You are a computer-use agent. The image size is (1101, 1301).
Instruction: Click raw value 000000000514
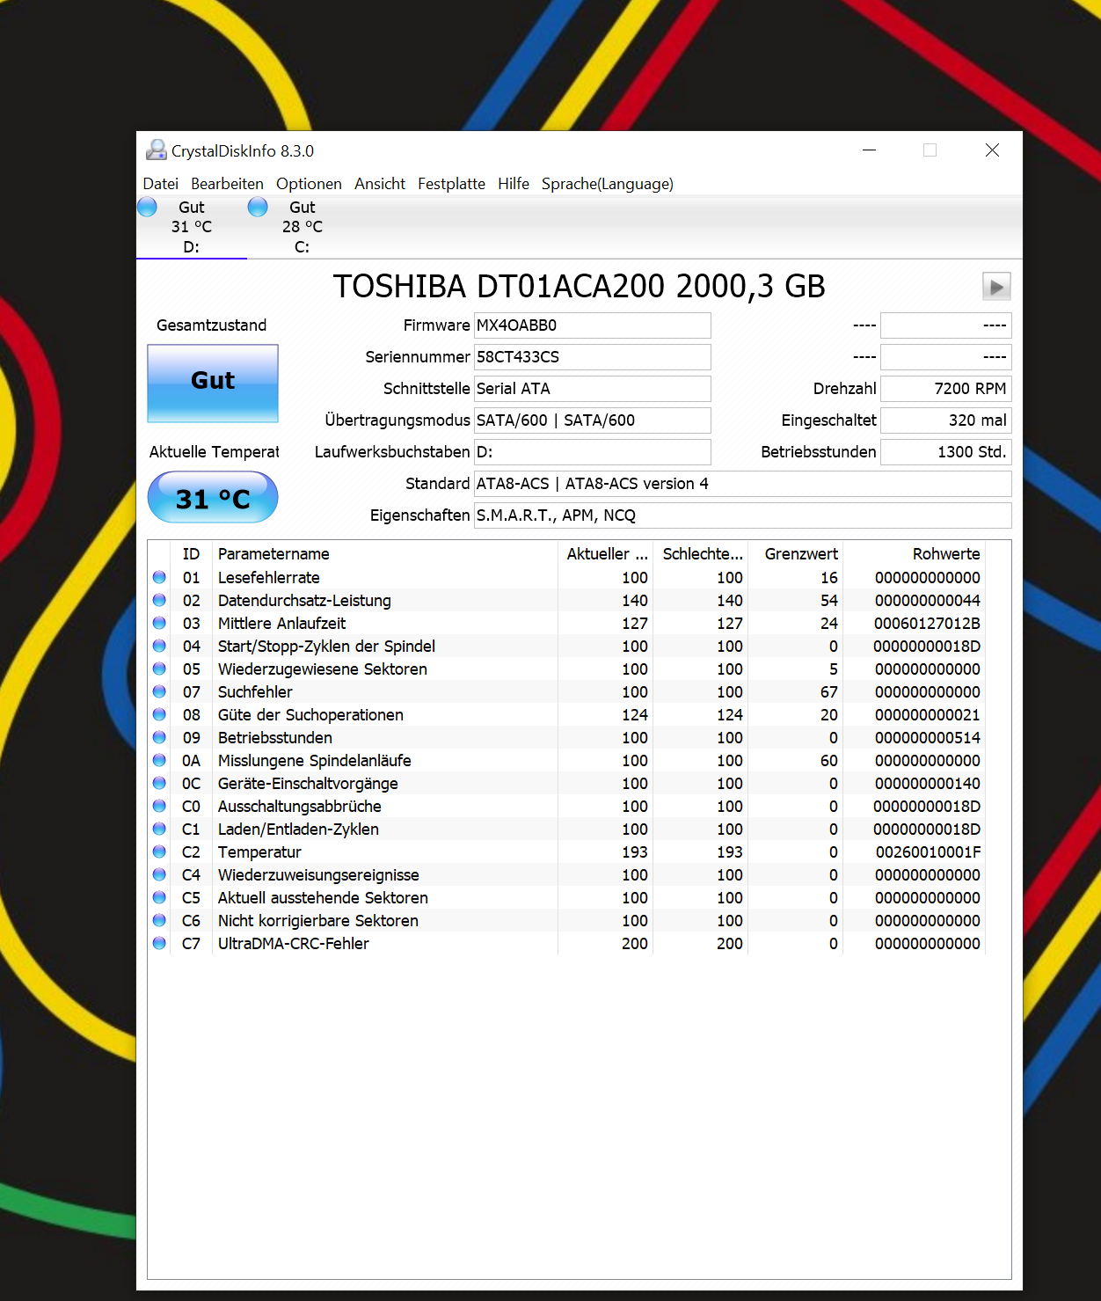928,738
